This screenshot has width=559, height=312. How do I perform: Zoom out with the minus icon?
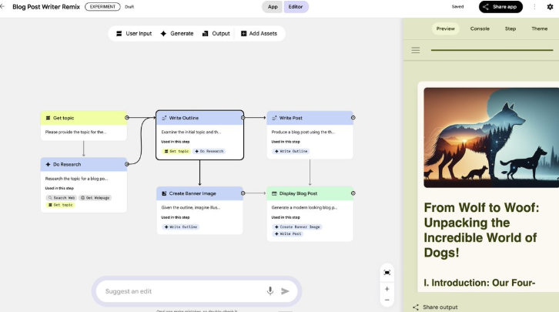coord(387,300)
